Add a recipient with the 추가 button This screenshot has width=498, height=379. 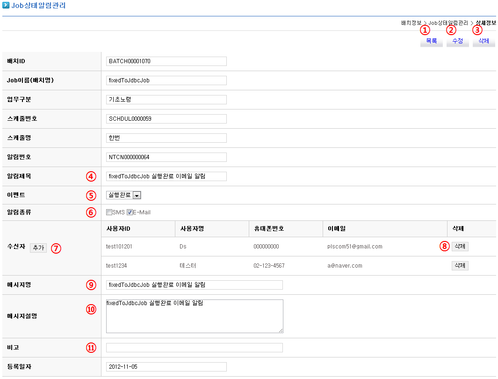tap(38, 248)
